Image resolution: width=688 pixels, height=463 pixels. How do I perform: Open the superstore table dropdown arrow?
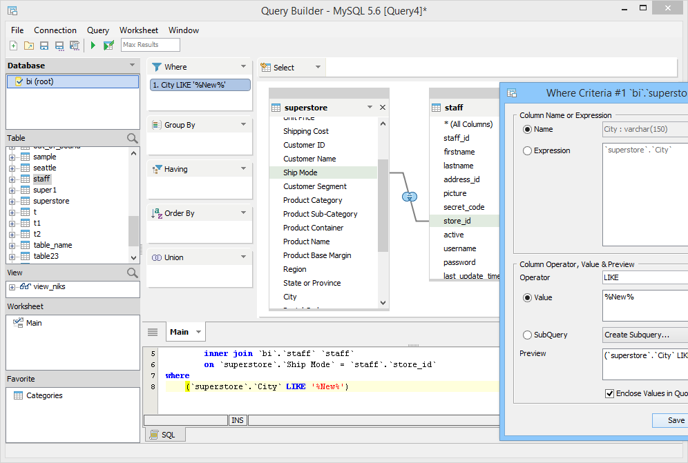point(370,108)
